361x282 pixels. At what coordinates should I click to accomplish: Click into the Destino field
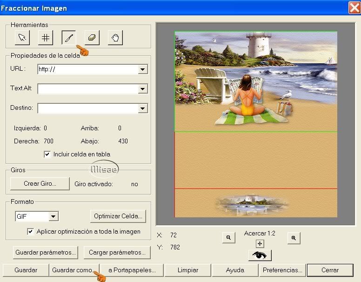point(88,108)
